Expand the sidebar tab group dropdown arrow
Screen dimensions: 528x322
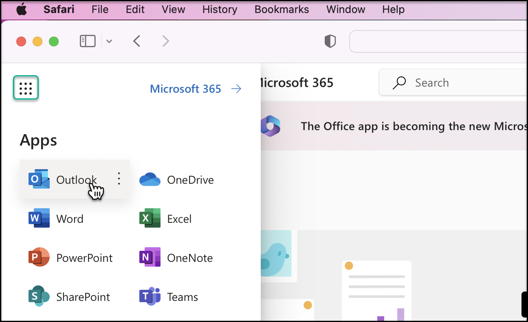pyautogui.click(x=109, y=41)
